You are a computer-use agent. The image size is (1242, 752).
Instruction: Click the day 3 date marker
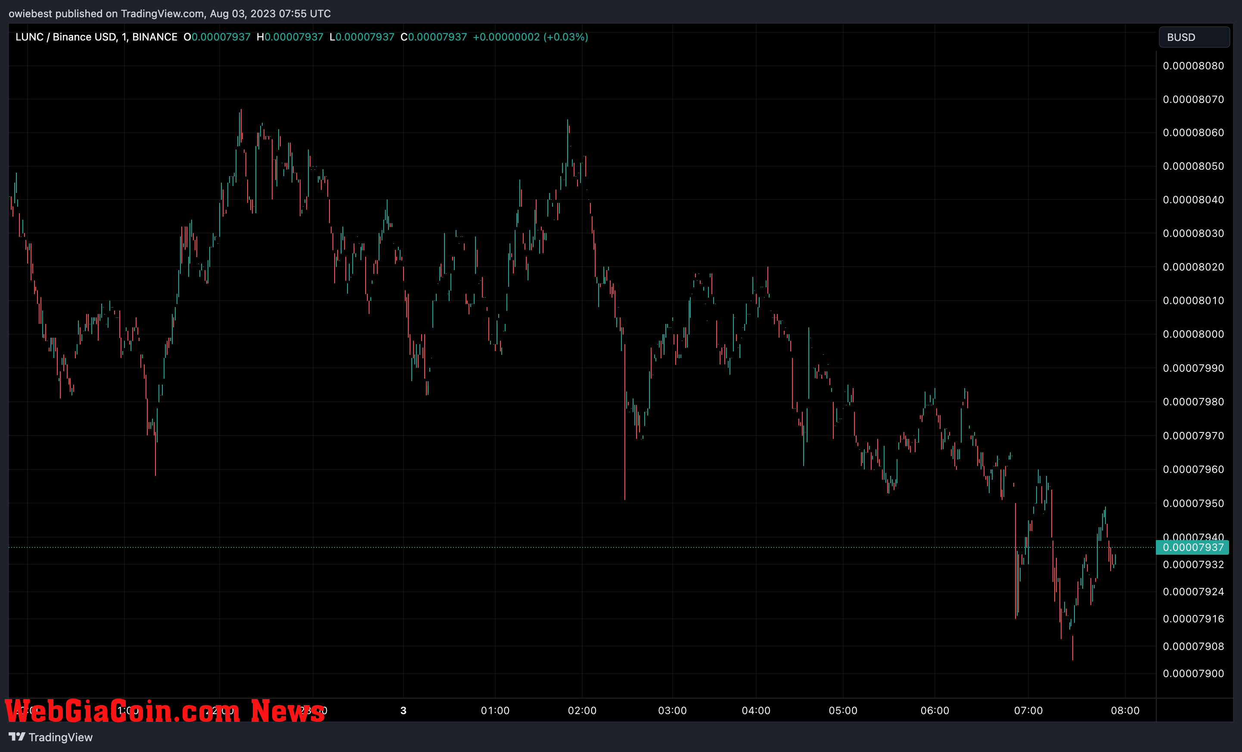(x=403, y=711)
